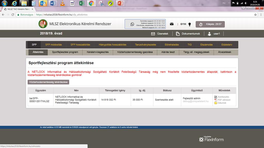The image size is (264, 148).
Task: Click the Dátumok folder icon
Action: tap(216, 103)
